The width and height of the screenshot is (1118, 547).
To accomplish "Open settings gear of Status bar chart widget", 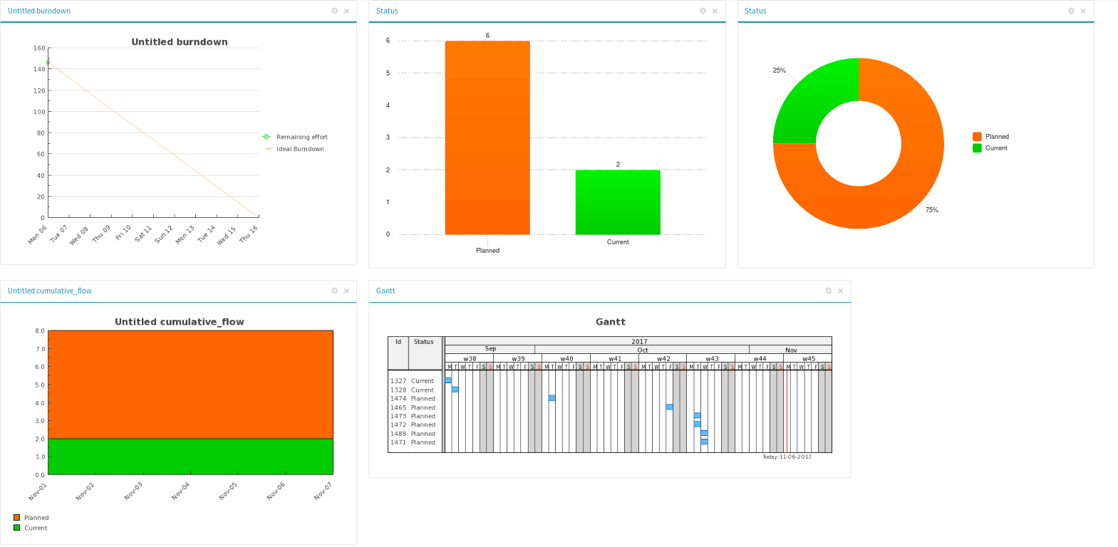I will 703,11.
